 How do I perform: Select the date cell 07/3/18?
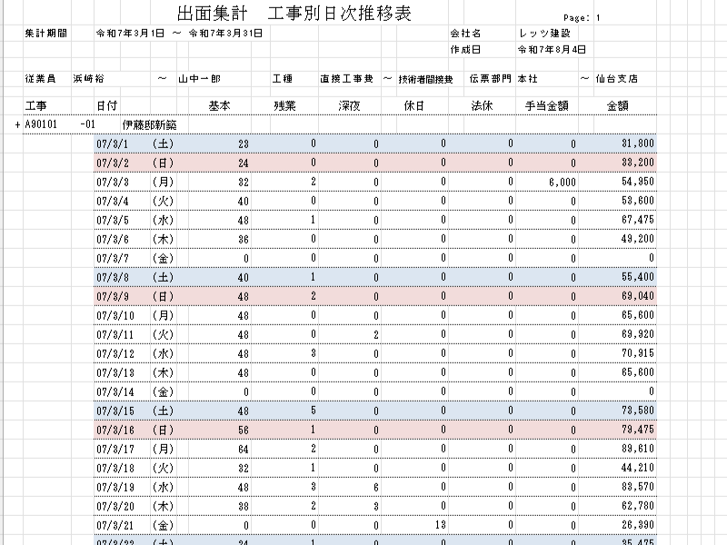point(115,468)
